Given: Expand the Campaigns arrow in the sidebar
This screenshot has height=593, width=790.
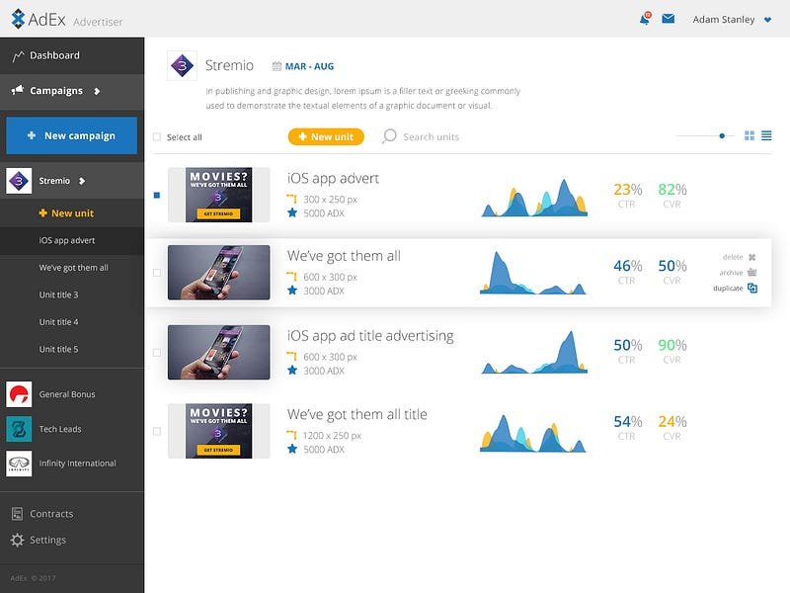Looking at the screenshot, I should 97,91.
